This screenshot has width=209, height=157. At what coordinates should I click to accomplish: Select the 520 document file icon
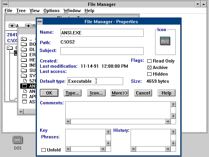coord(25,81)
